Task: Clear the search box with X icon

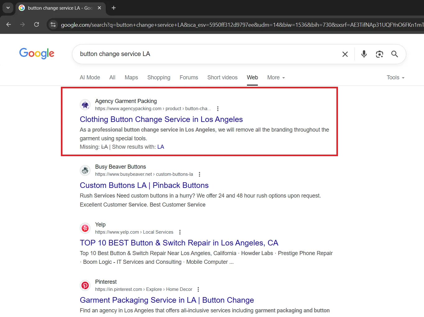Action: 345,54
